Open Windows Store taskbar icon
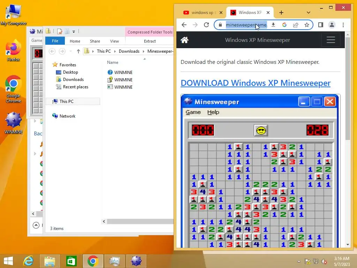The height and width of the screenshot is (268, 357). click(x=71, y=261)
